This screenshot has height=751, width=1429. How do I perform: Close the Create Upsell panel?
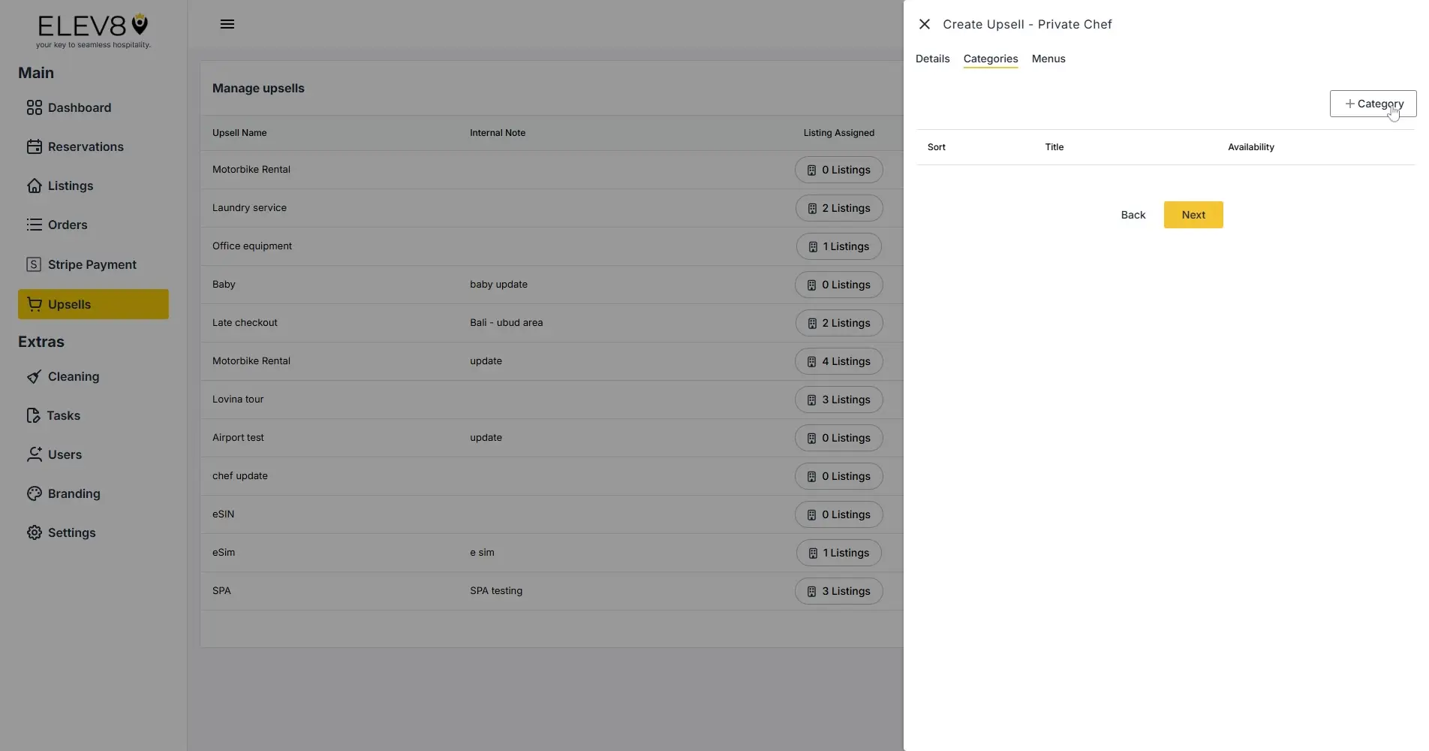(x=924, y=24)
